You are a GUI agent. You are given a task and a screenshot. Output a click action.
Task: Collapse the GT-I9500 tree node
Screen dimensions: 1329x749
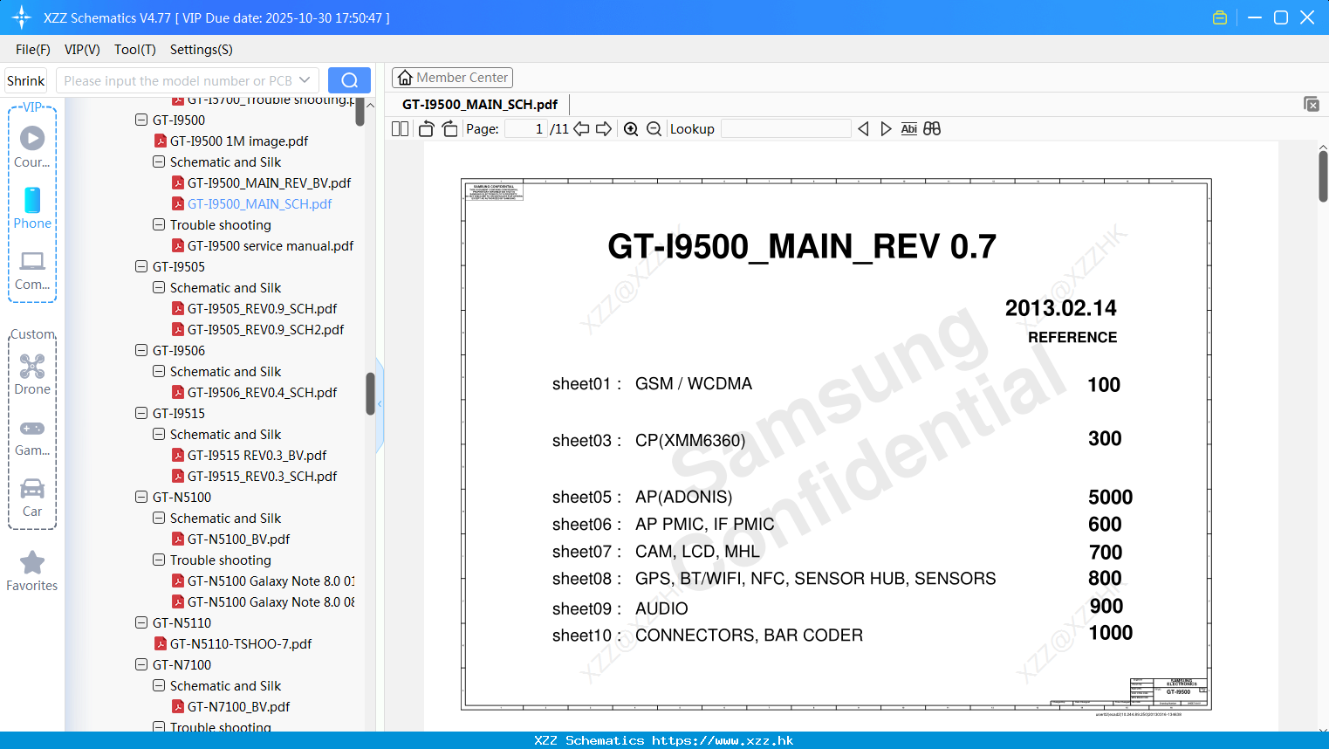[141, 120]
